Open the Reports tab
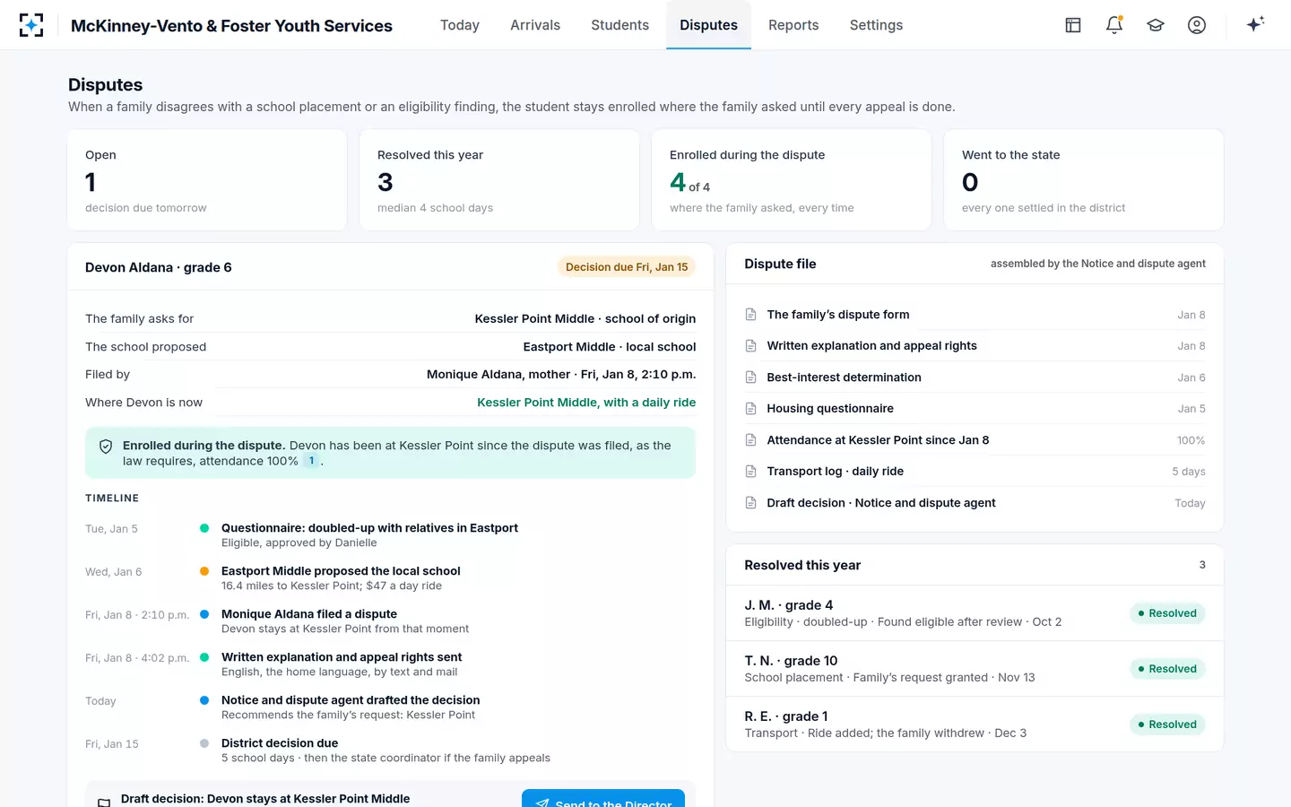This screenshot has height=807, width=1291. click(793, 25)
